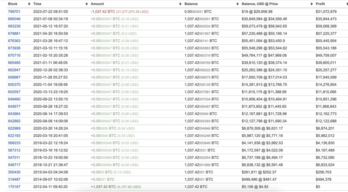Open block 799701 link
Screen dimensions: 348x192
coord(14,11)
